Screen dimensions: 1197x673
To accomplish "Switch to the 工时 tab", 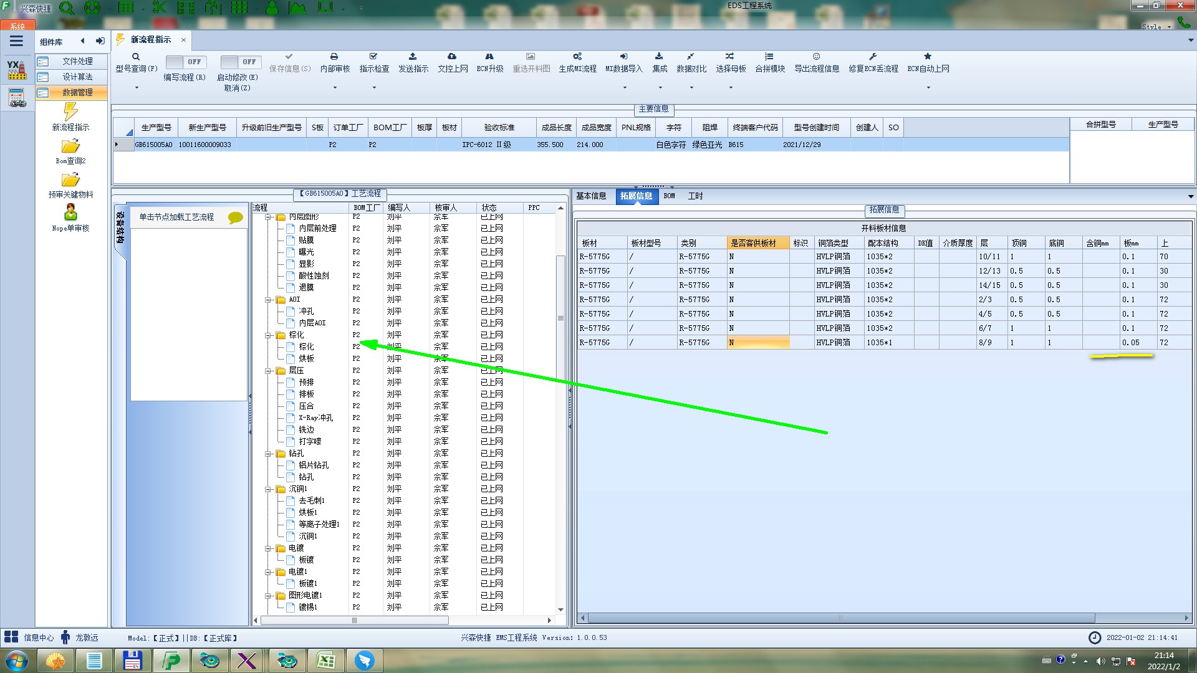I will (x=695, y=196).
